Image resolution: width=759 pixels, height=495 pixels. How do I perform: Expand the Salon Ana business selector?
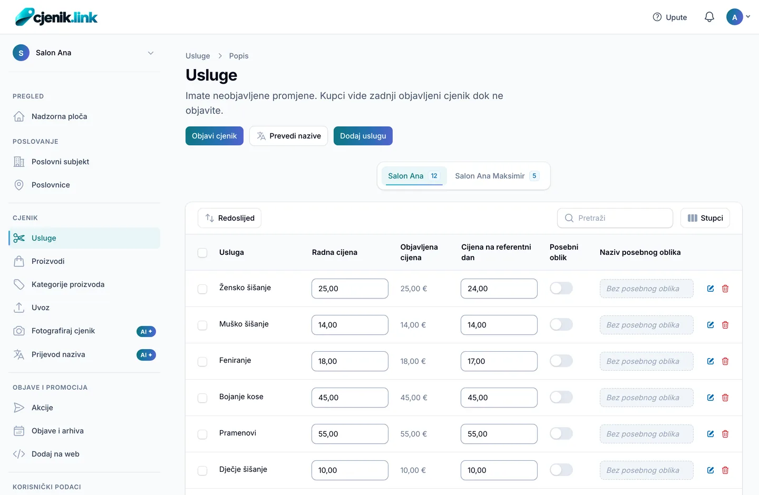(x=84, y=53)
